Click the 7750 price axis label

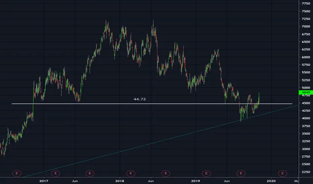[306, 3]
